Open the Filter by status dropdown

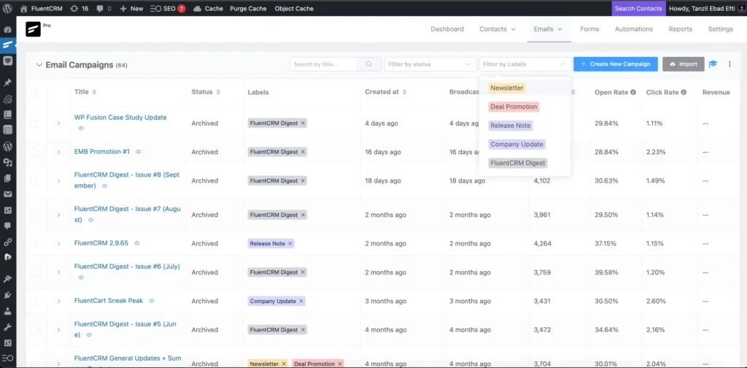[x=430, y=64]
